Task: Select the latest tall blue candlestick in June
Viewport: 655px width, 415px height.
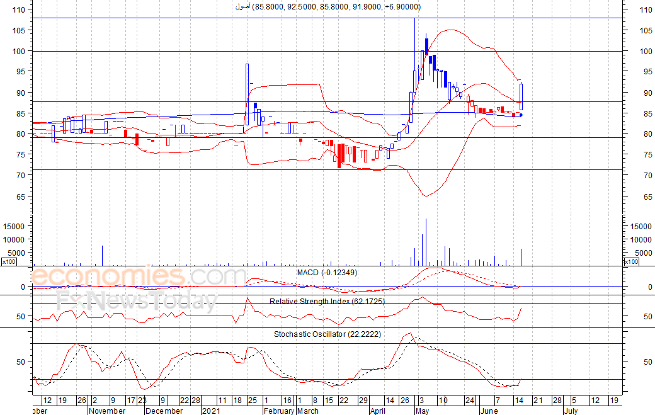Action: tap(521, 96)
